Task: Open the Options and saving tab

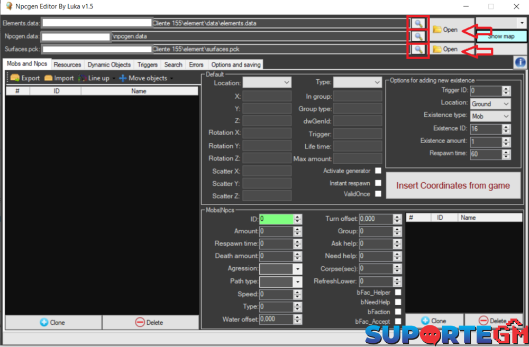Action: 235,64
